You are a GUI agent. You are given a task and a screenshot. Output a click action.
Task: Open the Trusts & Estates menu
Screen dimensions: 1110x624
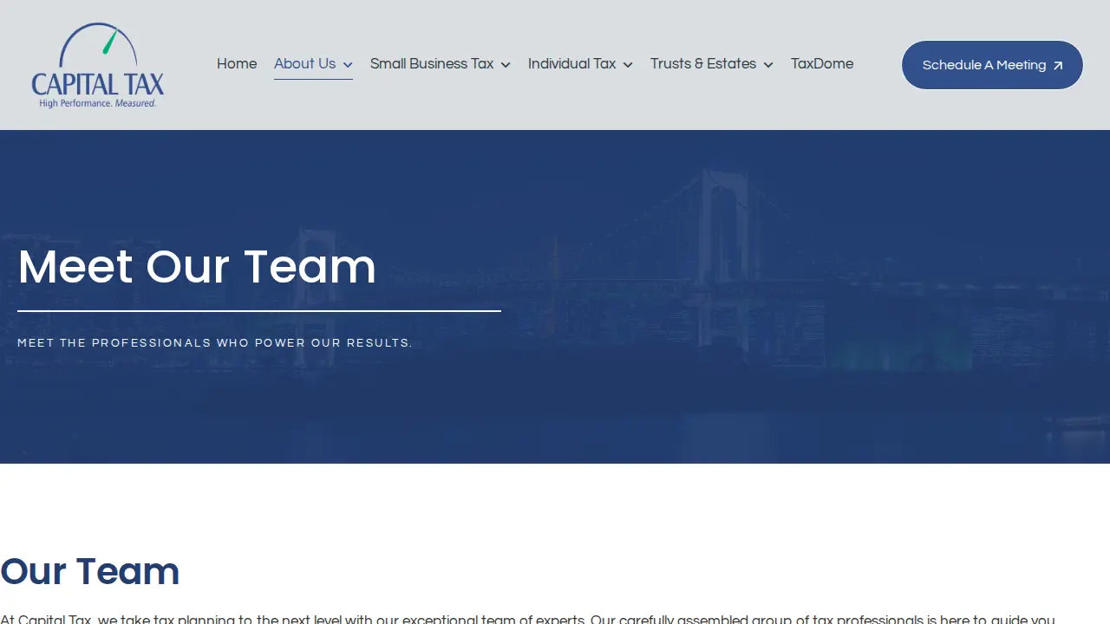703,64
